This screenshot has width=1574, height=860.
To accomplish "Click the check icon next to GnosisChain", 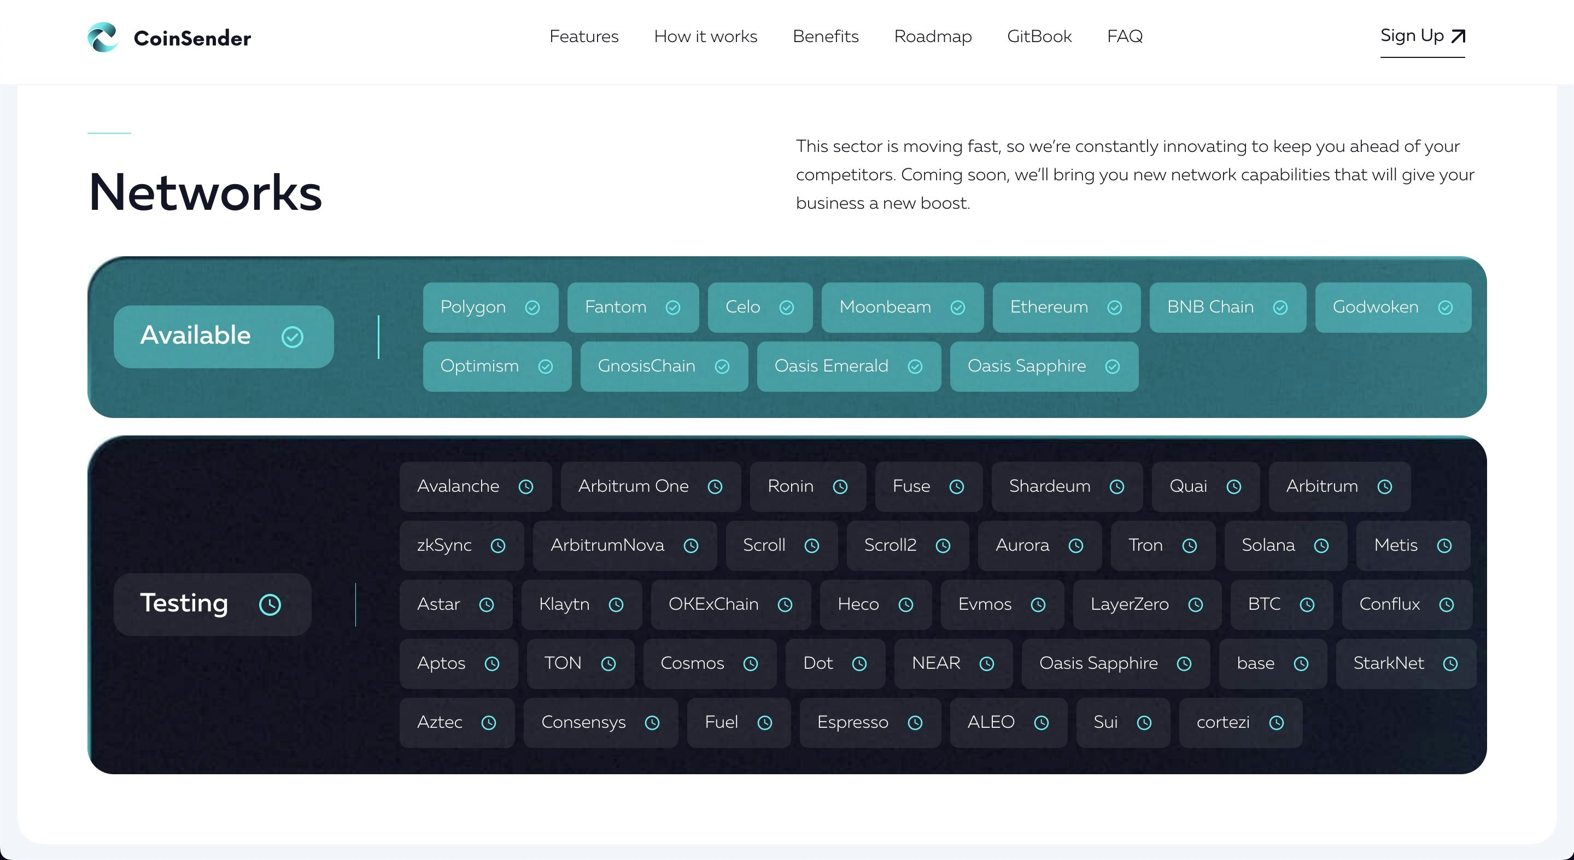I will (722, 367).
